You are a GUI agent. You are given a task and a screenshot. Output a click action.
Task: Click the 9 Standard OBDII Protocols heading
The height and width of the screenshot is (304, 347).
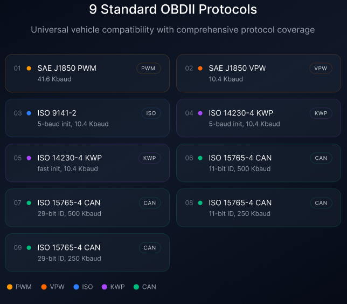(173, 10)
